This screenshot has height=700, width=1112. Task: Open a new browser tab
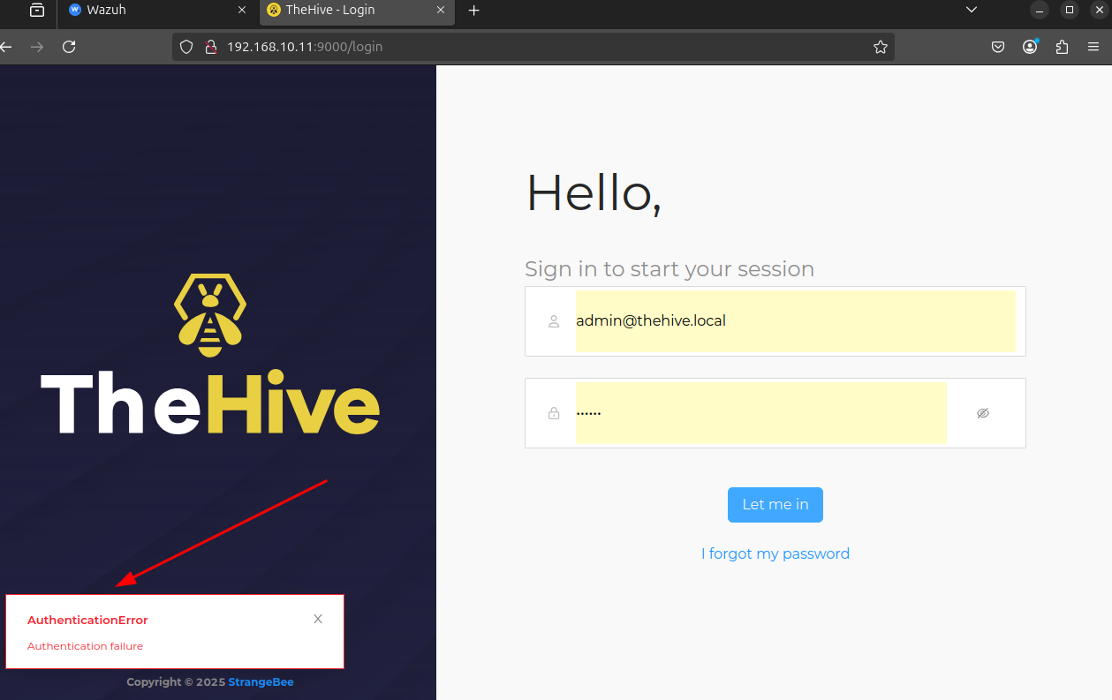pos(474,11)
